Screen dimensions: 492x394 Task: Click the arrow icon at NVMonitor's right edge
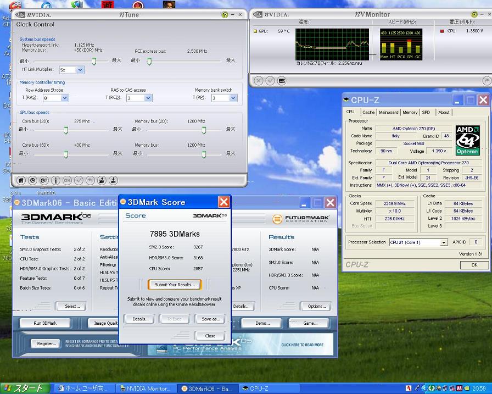pos(486,81)
